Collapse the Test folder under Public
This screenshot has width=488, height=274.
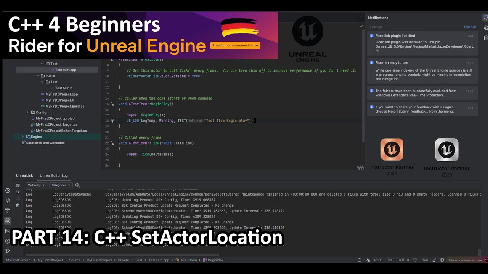point(42,82)
